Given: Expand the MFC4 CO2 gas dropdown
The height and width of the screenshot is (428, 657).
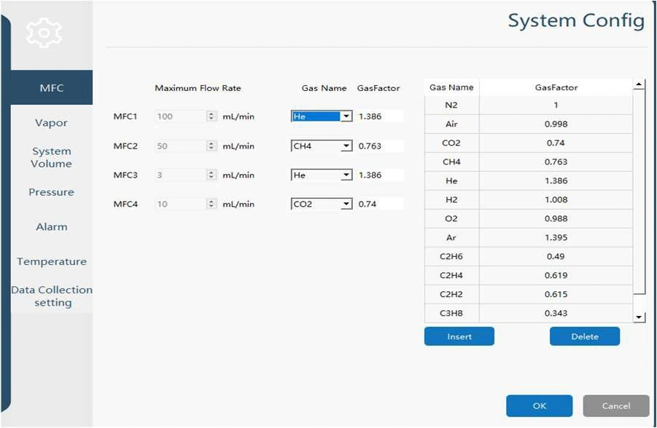Looking at the screenshot, I should click(346, 205).
